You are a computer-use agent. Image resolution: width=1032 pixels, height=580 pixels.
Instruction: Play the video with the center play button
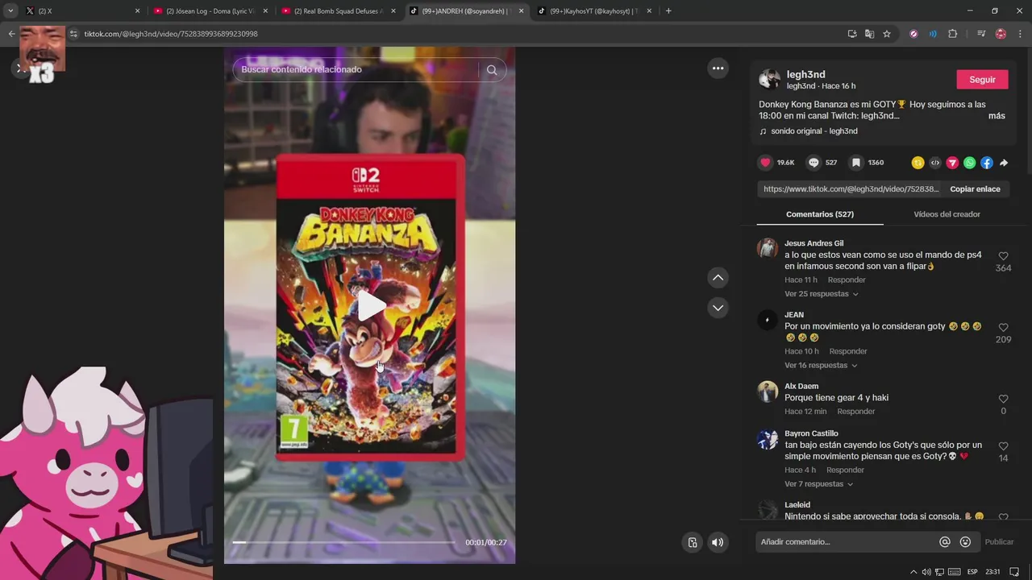[x=371, y=306]
